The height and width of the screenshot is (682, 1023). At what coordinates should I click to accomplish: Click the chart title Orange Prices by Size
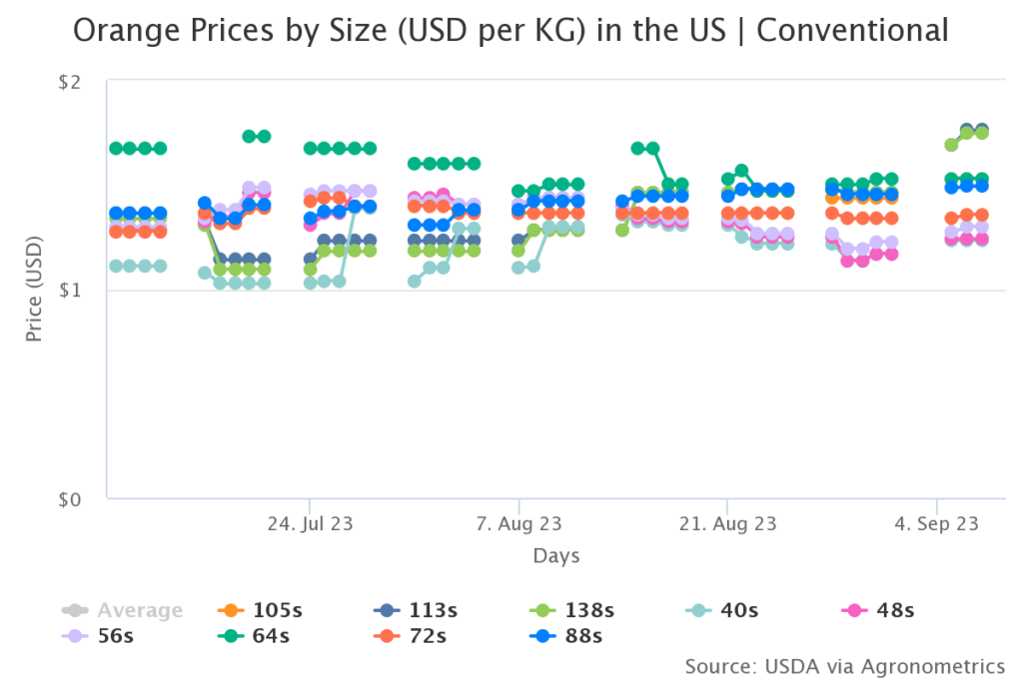coord(511,31)
